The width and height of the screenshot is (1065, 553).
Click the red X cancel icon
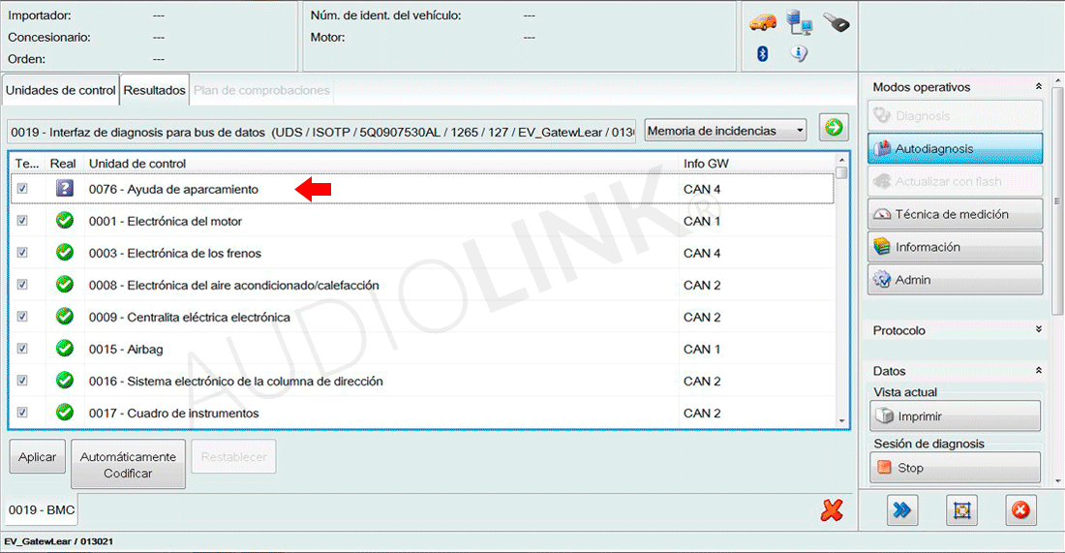click(x=831, y=509)
